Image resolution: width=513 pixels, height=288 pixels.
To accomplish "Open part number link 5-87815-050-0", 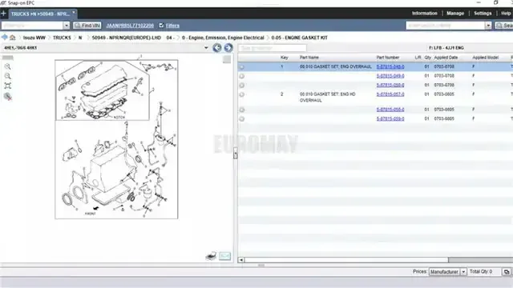I will click(390, 85).
